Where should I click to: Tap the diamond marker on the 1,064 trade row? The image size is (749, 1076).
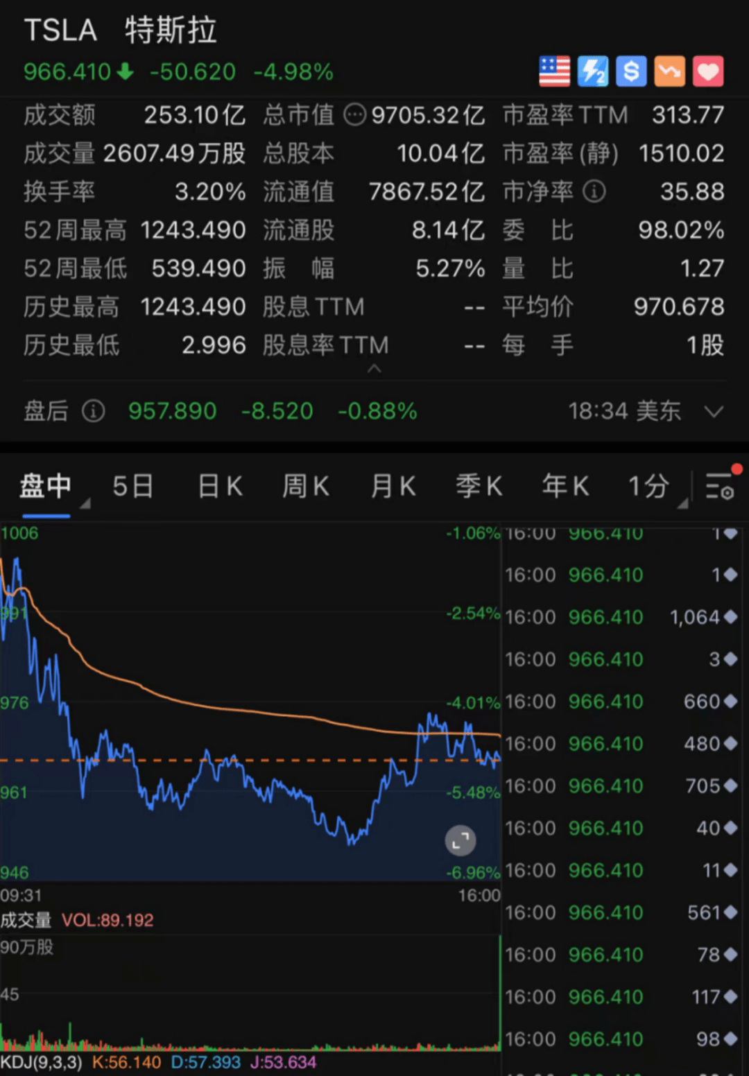coord(730,617)
